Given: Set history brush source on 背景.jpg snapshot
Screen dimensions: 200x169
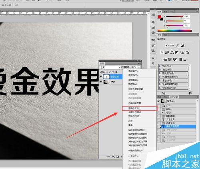Looking at the screenshot, I should (159, 101).
